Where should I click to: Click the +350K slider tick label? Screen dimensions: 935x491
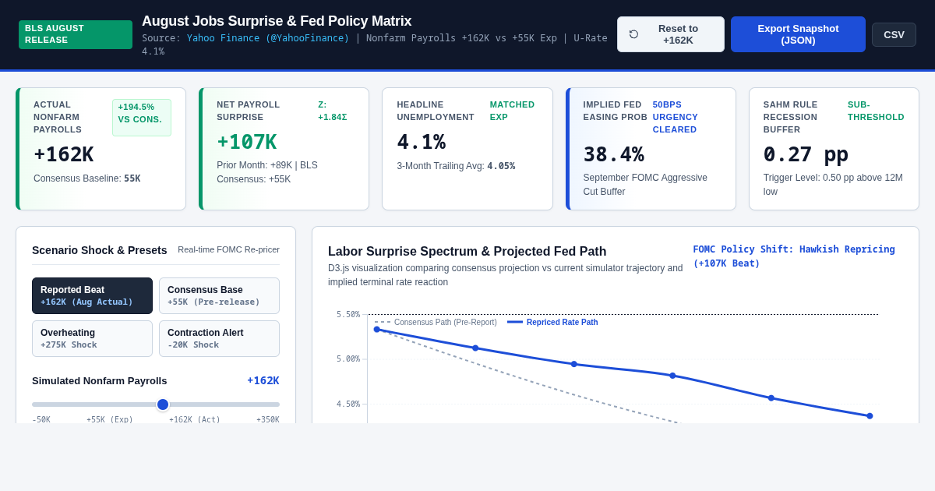click(268, 419)
